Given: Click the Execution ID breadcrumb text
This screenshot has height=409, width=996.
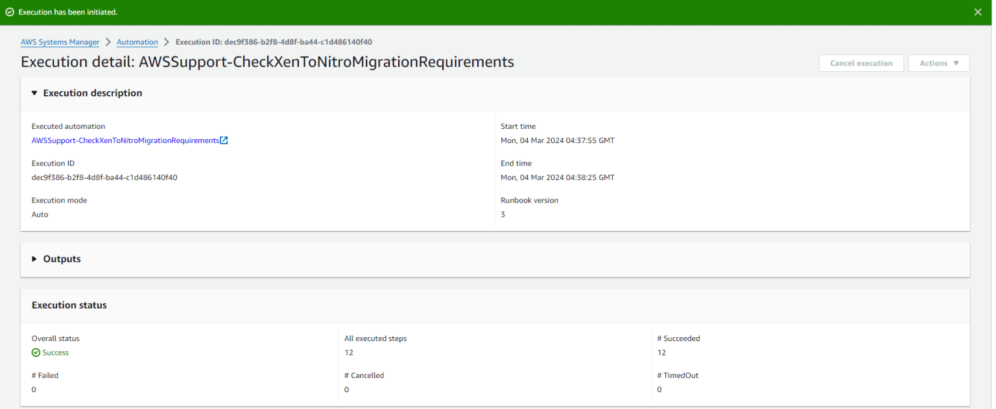Looking at the screenshot, I should [x=273, y=42].
